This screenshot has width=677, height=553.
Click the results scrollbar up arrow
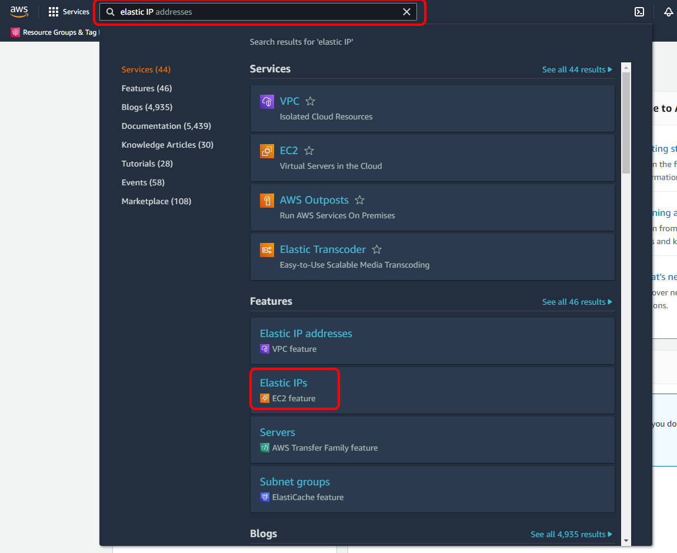tap(626, 68)
